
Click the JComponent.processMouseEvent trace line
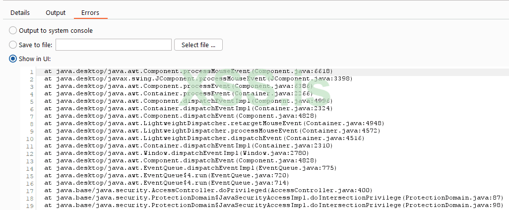tap(198, 78)
